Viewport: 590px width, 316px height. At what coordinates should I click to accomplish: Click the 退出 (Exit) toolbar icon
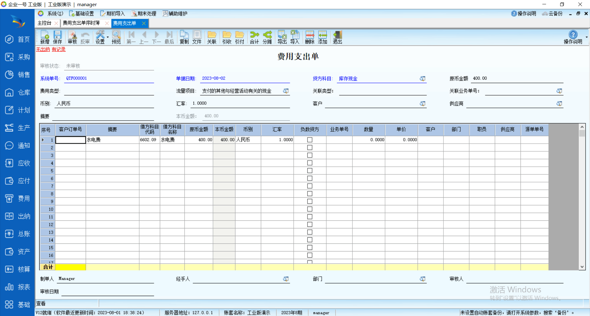click(337, 37)
